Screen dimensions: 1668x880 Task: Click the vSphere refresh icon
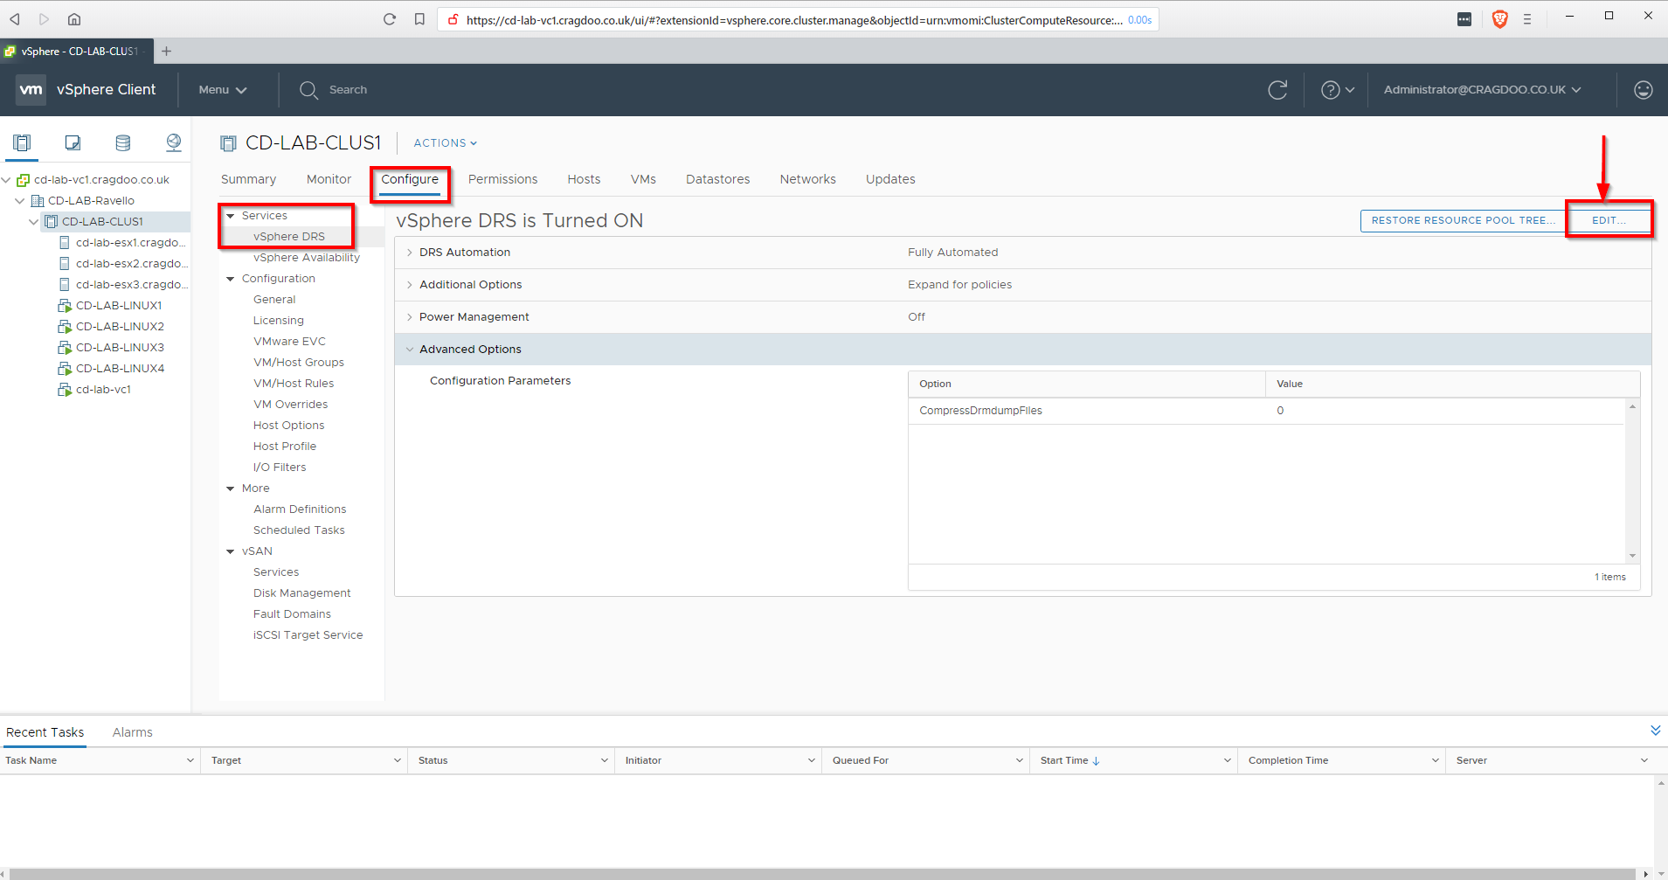tap(1277, 89)
